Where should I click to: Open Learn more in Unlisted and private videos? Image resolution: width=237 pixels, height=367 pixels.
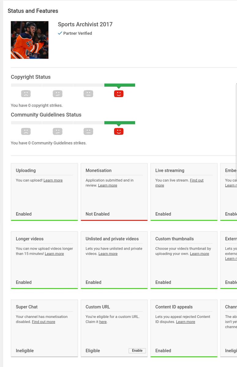pos(108,254)
